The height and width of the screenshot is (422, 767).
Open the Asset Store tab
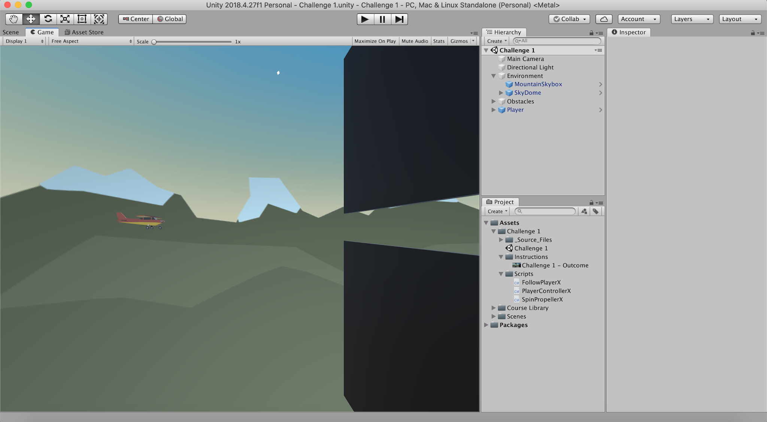click(x=84, y=32)
